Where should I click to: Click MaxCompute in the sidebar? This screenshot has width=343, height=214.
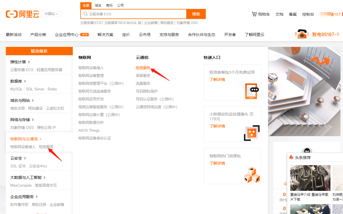(x=21, y=185)
